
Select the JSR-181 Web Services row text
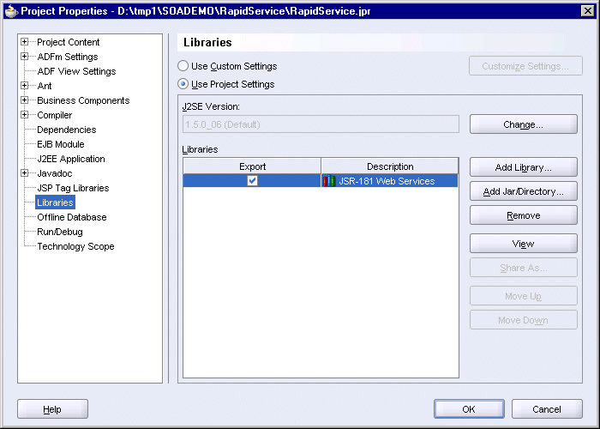pos(387,181)
